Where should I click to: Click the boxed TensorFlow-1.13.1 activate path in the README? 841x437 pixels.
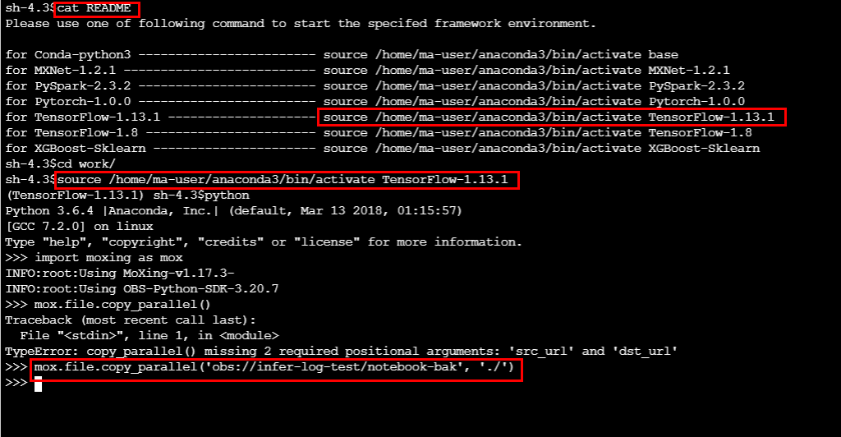(549, 117)
